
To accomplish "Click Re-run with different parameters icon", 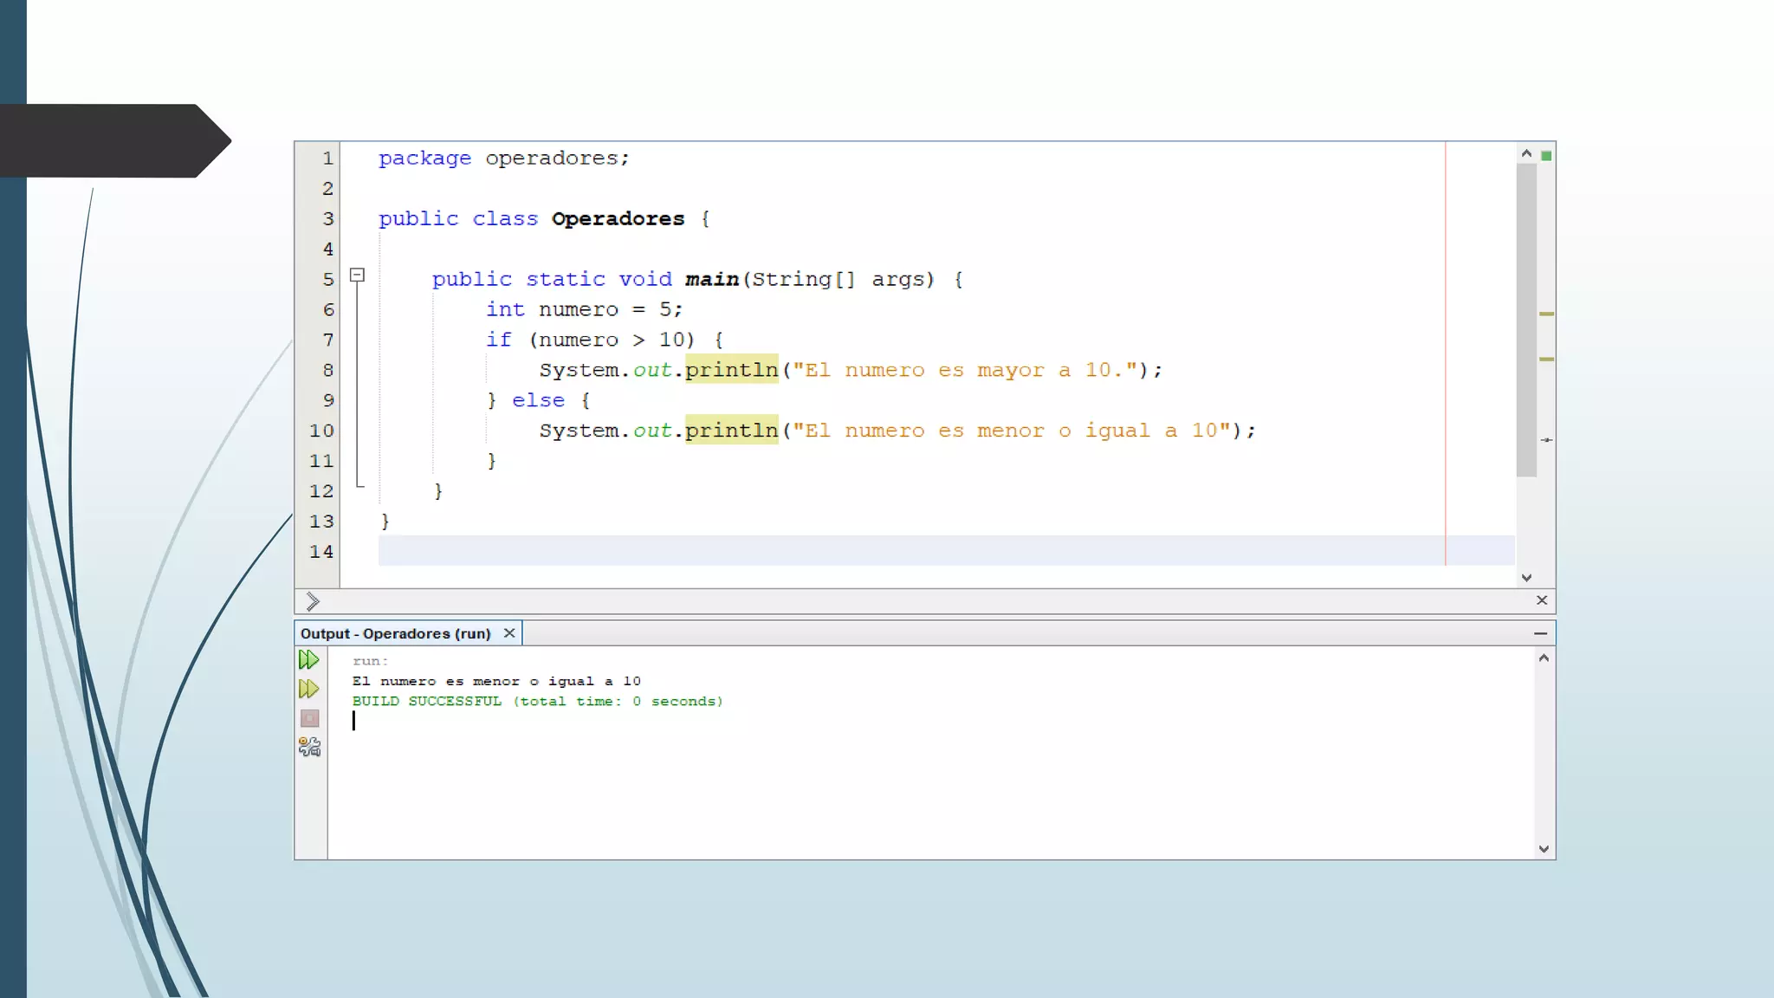I will coord(308,690).
